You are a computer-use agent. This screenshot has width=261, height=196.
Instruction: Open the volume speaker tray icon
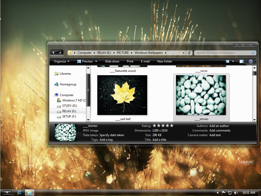click(x=236, y=193)
